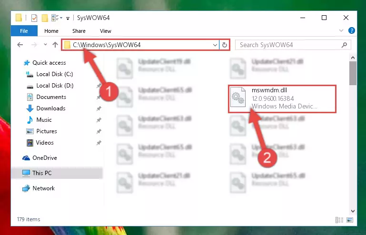Click the 179 items status text
This screenshot has height=235, width=366.
(29, 219)
